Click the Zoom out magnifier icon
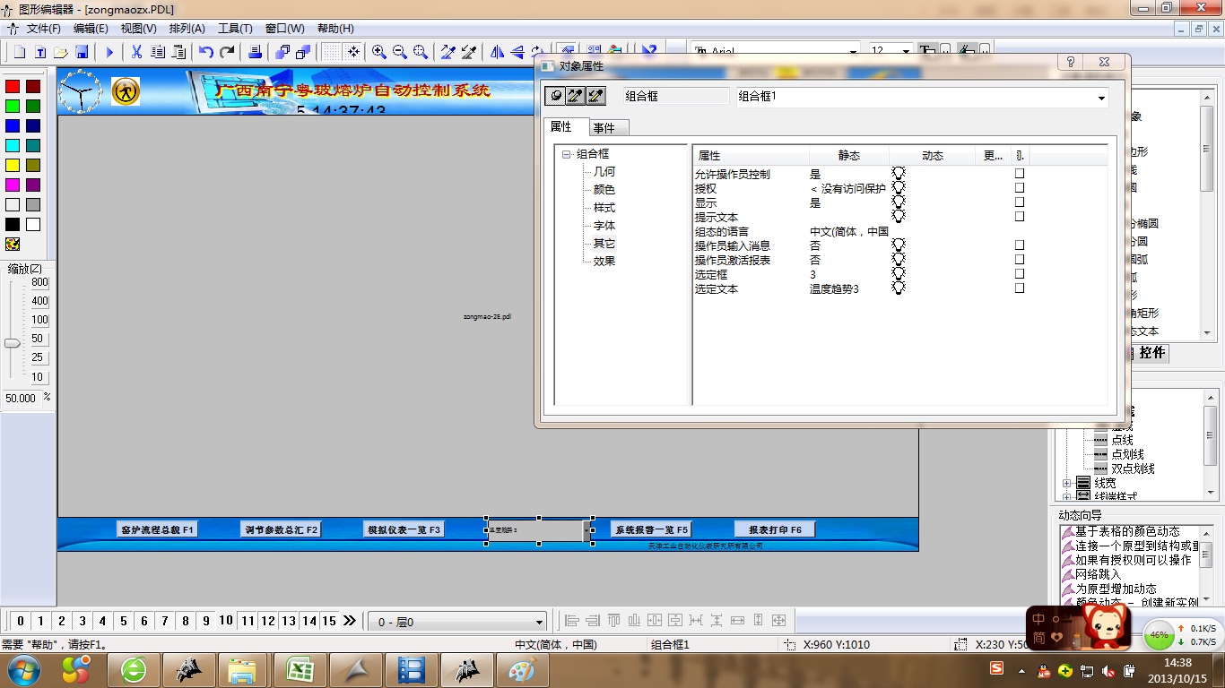Screen dimensions: 1225x688 tap(400, 52)
